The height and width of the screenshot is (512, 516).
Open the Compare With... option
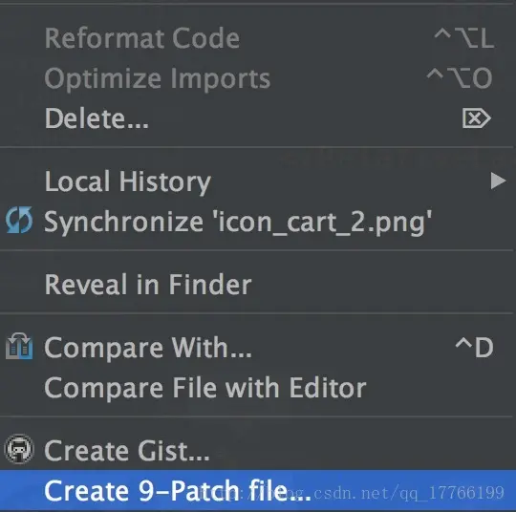click(258, 347)
